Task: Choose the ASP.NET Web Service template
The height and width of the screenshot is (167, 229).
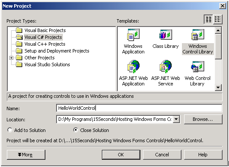Action: [166, 73]
